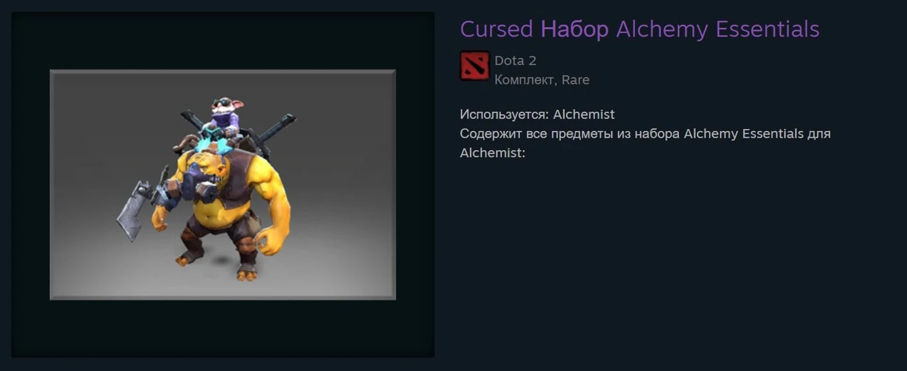Click the "Используется: Alchemist" line
This screenshot has width=907, height=371.
pyautogui.click(x=537, y=114)
